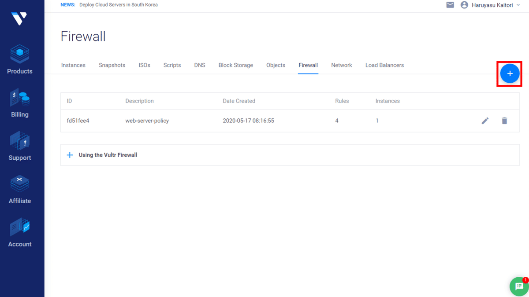This screenshot has width=529, height=297.
Task: Click the web-server-policy description
Action: pyautogui.click(x=147, y=121)
